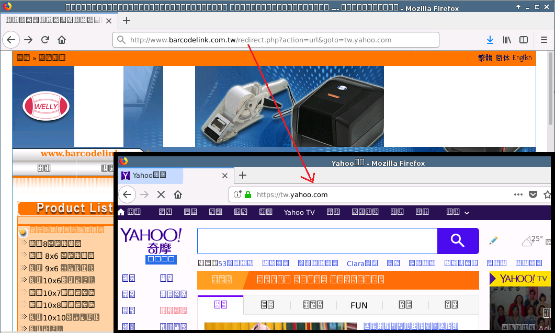This screenshot has width=555, height=333.
Task: Click the purple Yahoo search button
Action: coord(458,241)
